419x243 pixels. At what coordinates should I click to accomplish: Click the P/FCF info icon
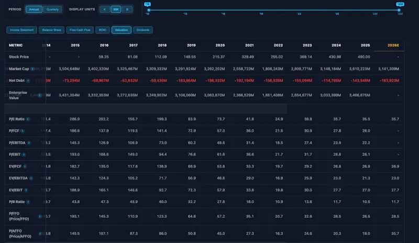(x=23, y=131)
